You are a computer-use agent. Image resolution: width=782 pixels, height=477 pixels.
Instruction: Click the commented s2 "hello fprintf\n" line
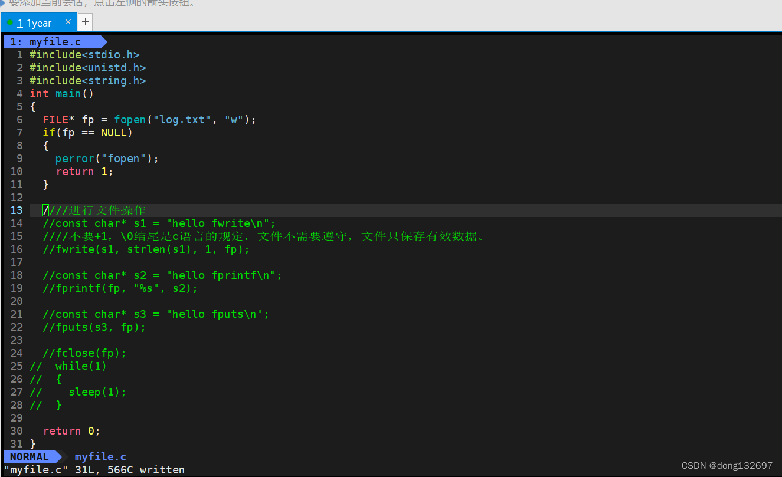pyautogui.click(x=162, y=275)
